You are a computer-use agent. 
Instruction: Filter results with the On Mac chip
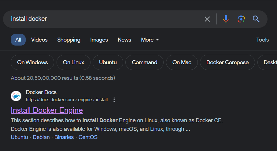coord(182,62)
